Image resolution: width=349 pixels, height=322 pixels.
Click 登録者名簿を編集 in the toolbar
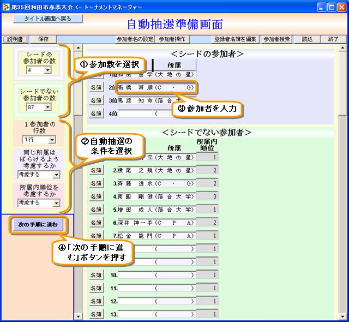[236, 39]
